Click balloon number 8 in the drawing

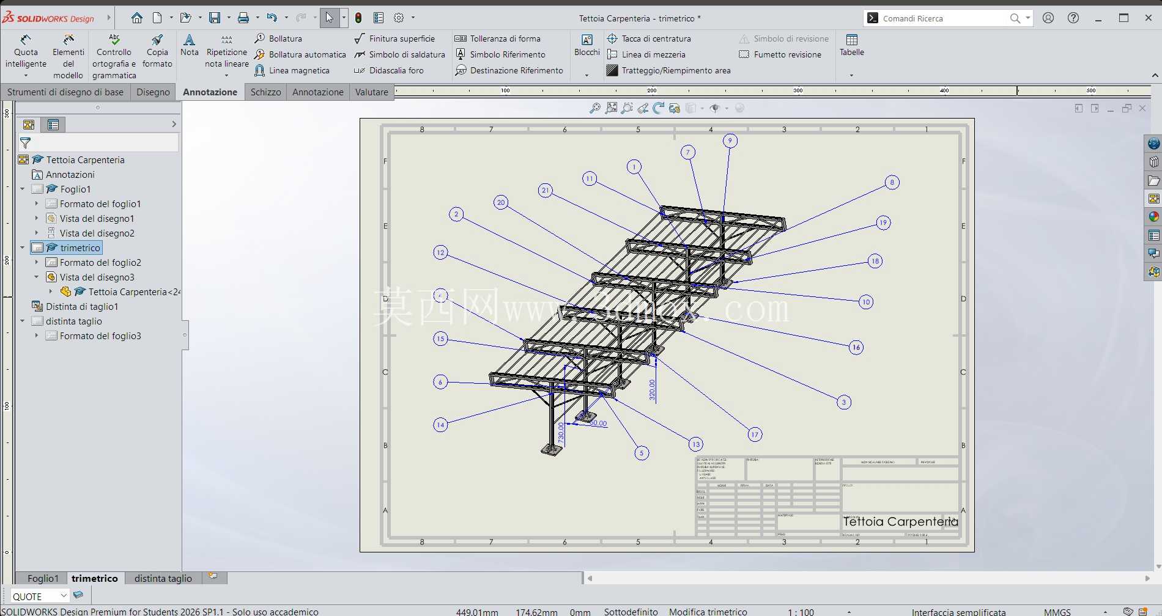[892, 182]
